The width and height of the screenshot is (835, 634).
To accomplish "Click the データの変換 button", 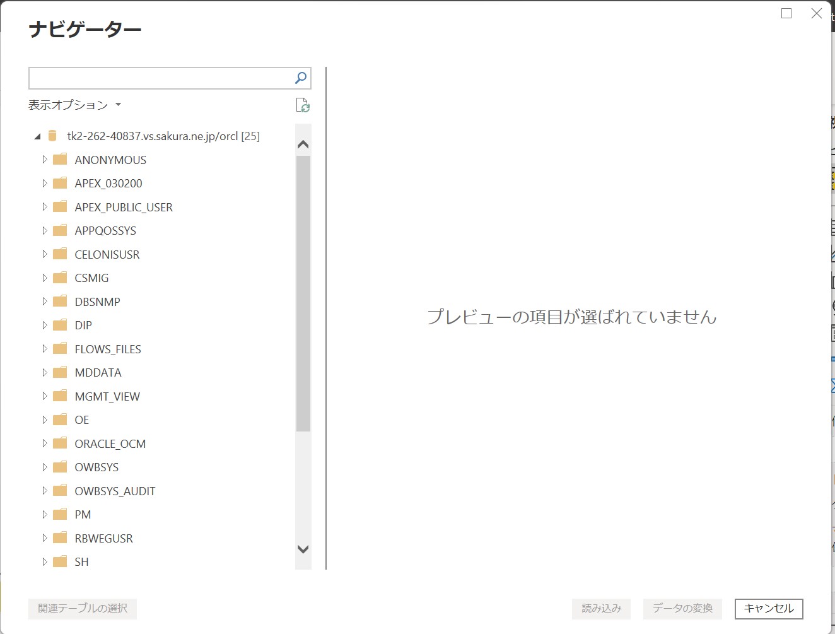I will click(682, 608).
